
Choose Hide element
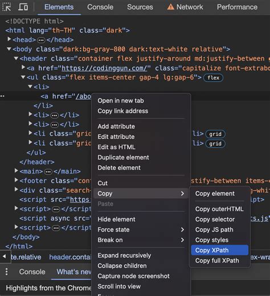coord(141,219)
